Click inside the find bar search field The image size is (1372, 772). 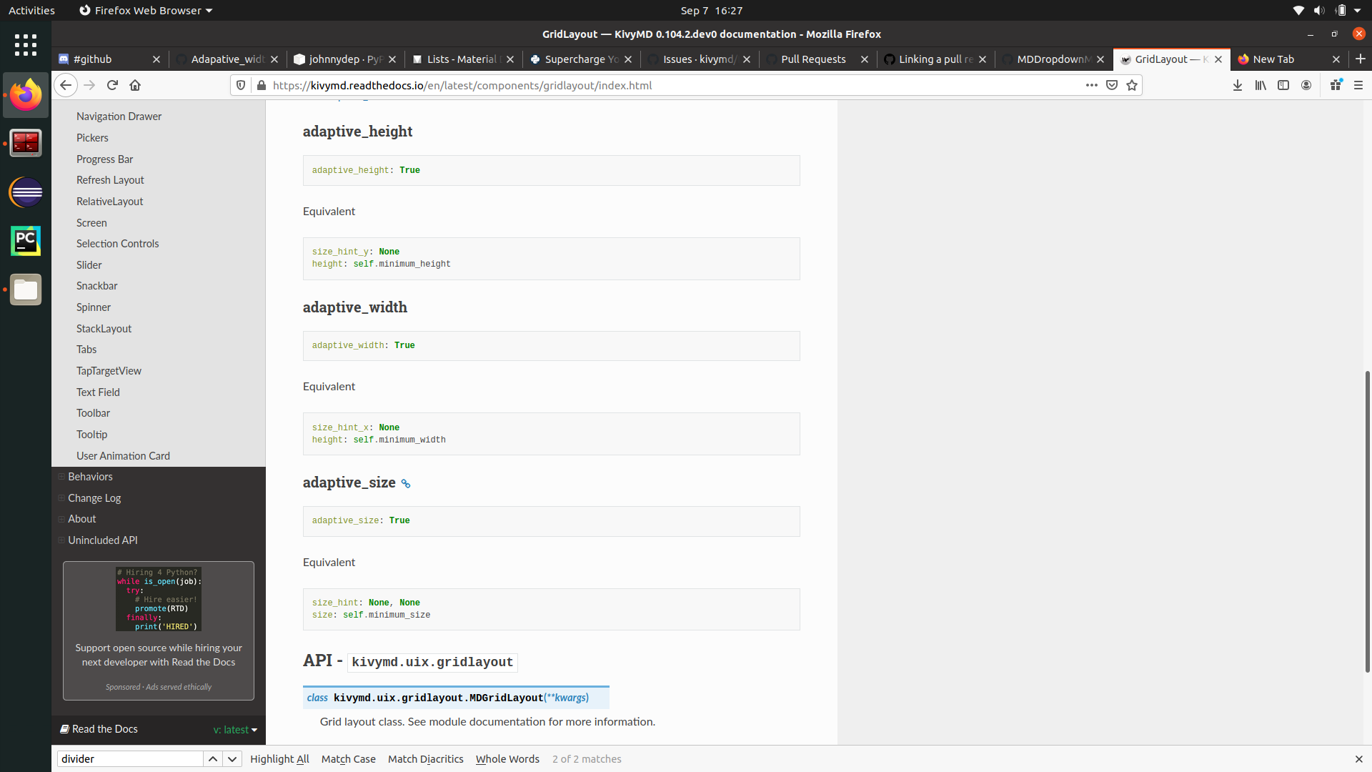pos(129,758)
